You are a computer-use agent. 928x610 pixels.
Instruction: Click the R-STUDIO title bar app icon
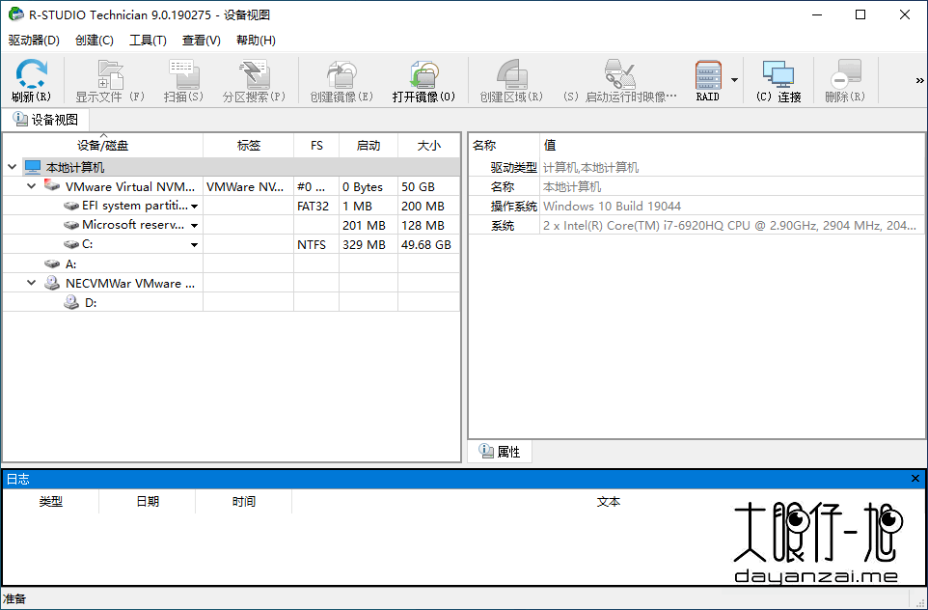[x=16, y=14]
